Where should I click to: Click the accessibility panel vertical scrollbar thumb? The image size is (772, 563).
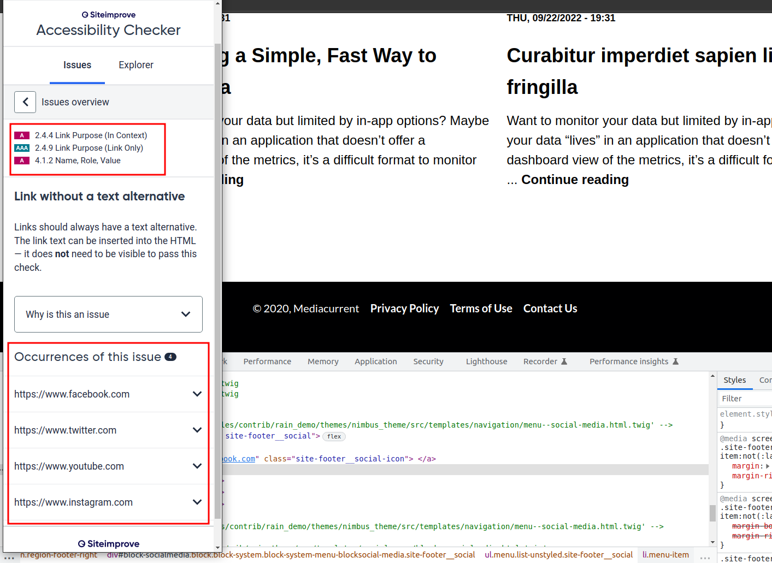(x=218, y=281)
